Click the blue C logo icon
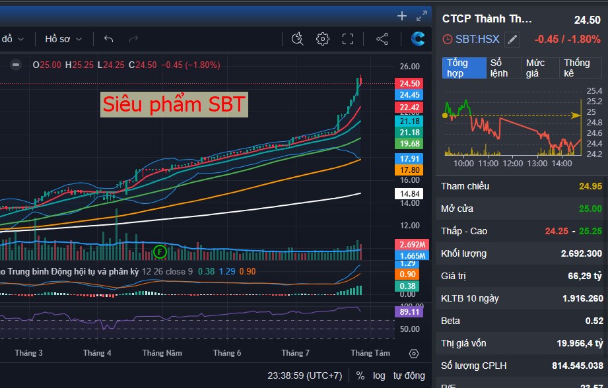Image resolution: width=608 pixels, height=388 pixels. tap(418, 39)
